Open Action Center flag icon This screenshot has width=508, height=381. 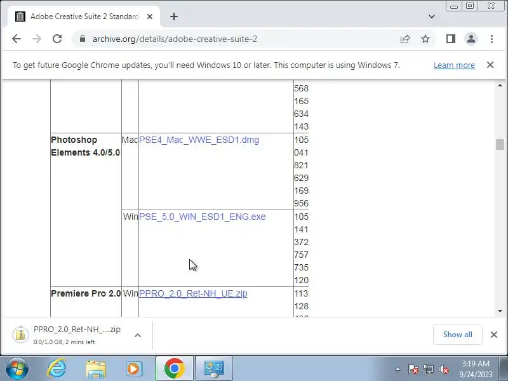(413, 369)
